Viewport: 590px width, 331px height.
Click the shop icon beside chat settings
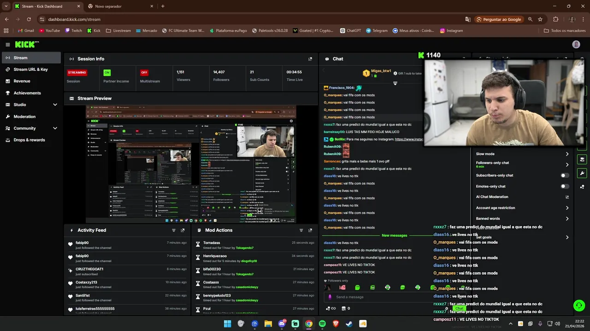pyautogui.click(x=582, y=160)
